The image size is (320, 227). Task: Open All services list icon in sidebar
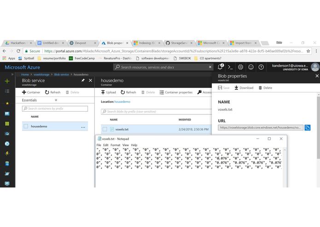(x=7, y=91)
